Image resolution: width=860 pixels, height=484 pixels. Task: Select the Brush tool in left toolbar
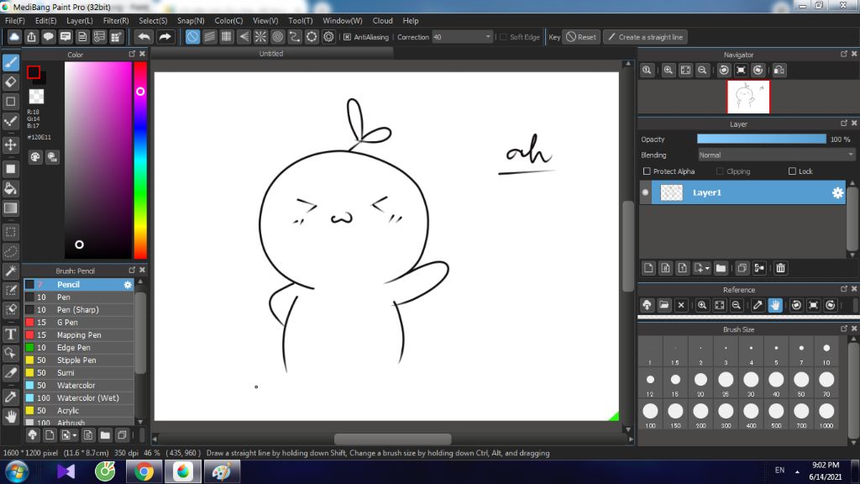click(11, 62)
